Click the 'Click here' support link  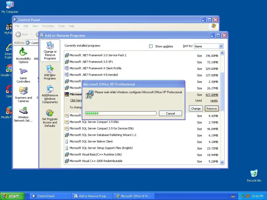tap(76, 100)
